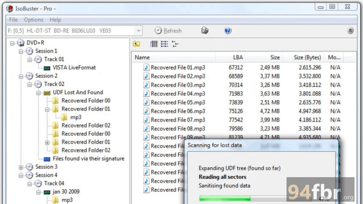Open the File menu
Image resolution: width=363 pixels, height=204 pixels.
[13, 20]
